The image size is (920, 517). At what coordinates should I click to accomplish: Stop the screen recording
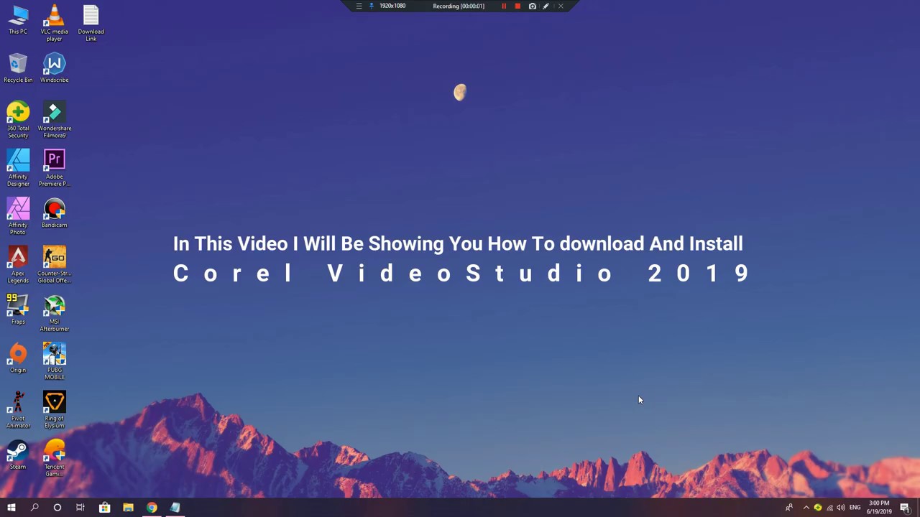coord(517,6)
